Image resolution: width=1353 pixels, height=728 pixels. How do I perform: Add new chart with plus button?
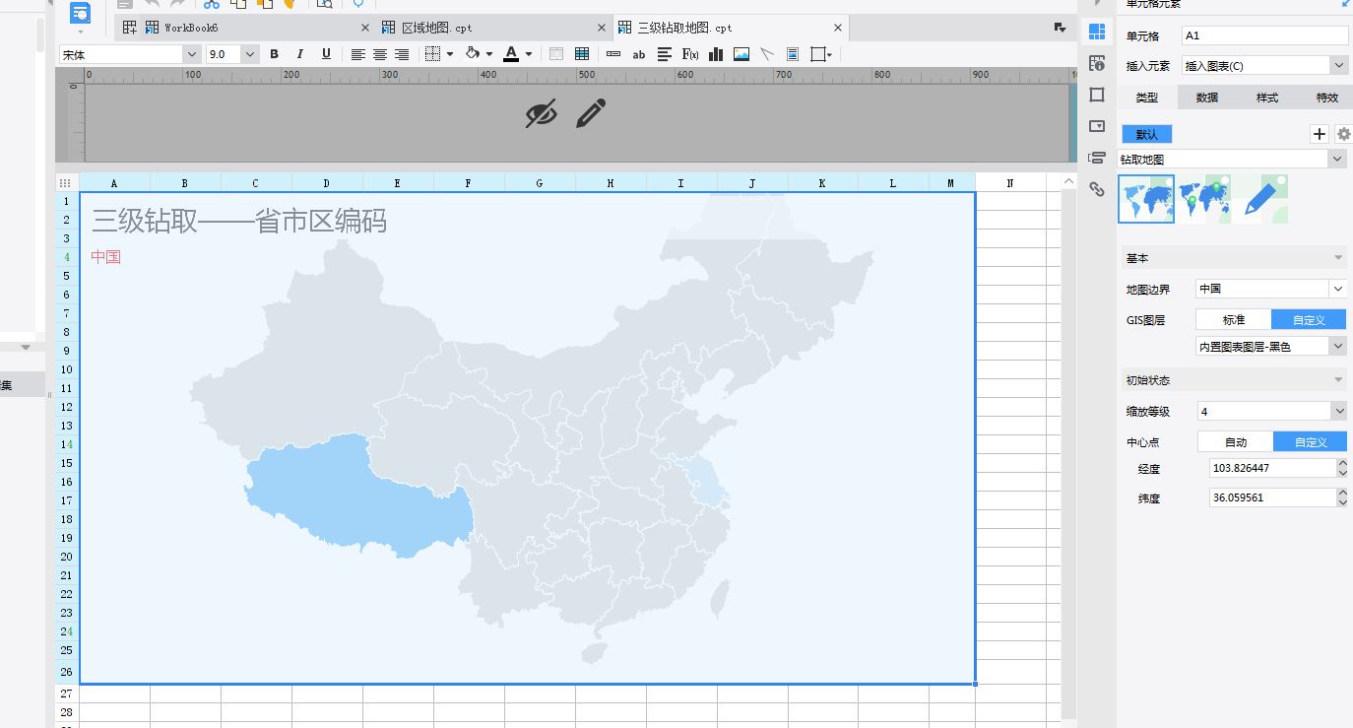click(x=1321, y=134)
